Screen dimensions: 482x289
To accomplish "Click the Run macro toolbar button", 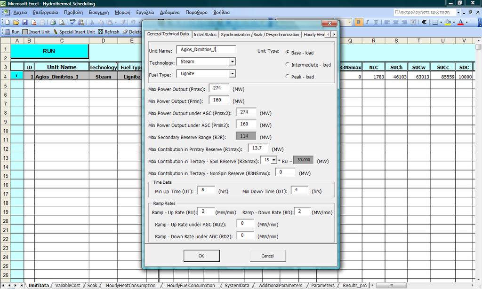I will click(x=12, y=32).
